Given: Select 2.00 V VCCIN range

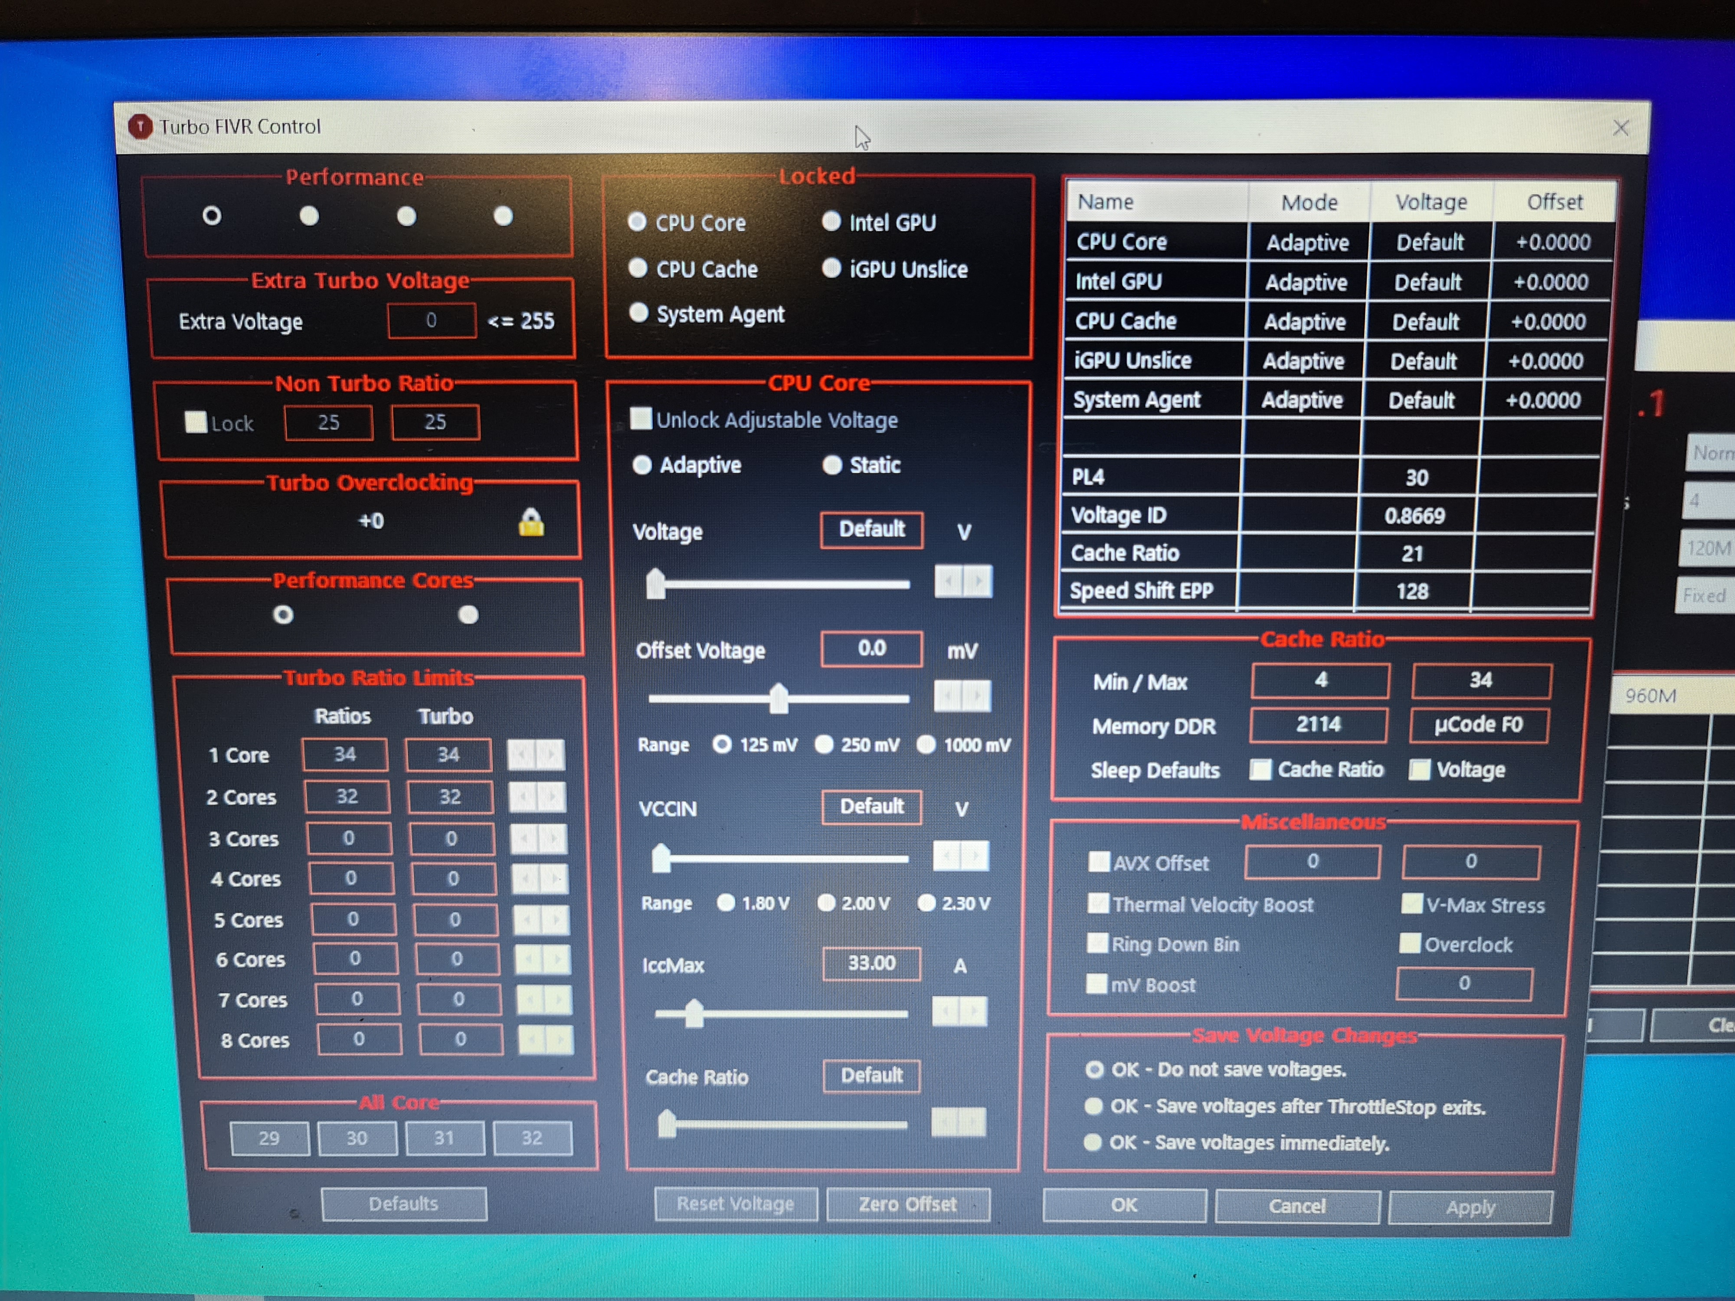Looking at the screenshot, I should (x=825, y=902).
